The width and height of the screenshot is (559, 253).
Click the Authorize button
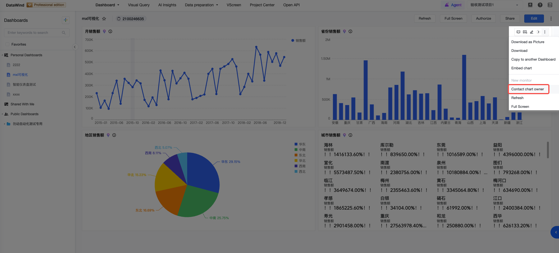[483, 19]
